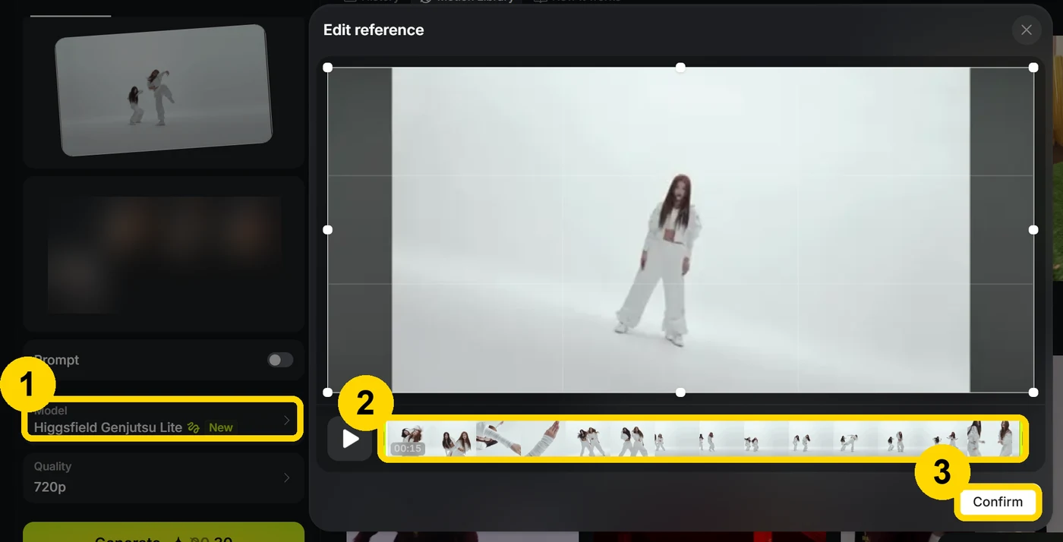Play the reference video preview
The image size is (1063, 542).
click(350, 439)
